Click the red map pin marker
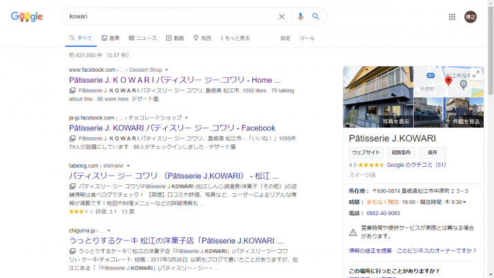 pos(448,82)
